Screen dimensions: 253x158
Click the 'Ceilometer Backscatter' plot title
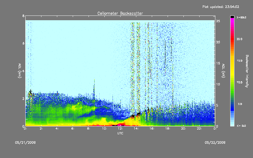click(x=120, y=13)
